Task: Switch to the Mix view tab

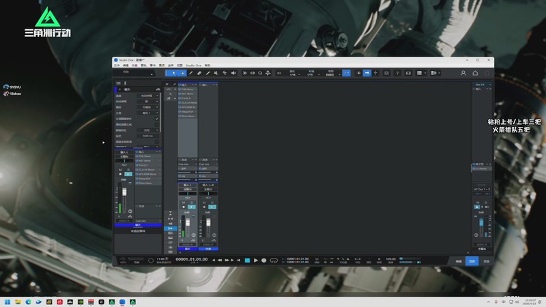Action: tap(471, 261)
